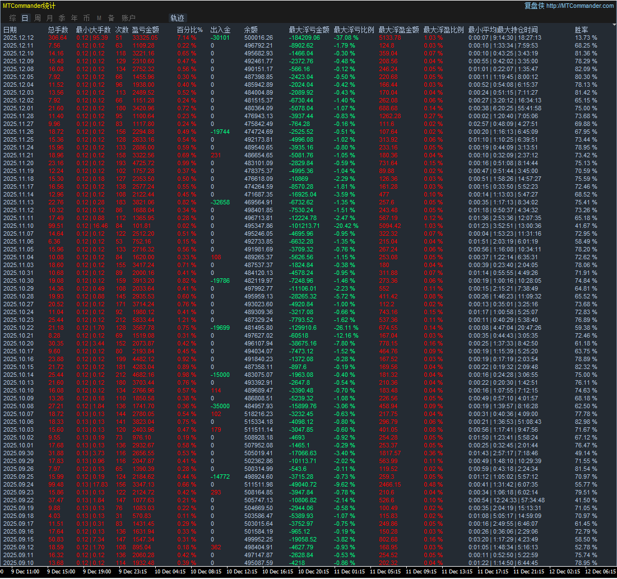Open the 年 yearly statistics view
This screenshot has width=617, height=579.
click(x=74, y=18)
